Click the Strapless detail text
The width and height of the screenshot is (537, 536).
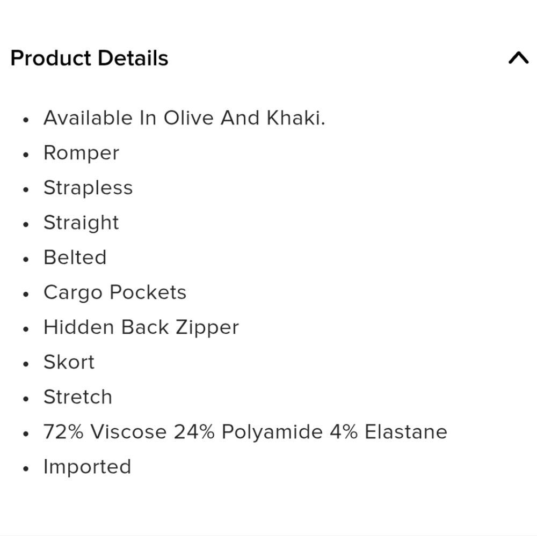coord(88,188)
